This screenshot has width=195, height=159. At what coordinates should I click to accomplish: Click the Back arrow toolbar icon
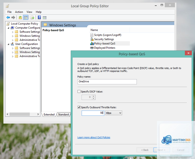click(x=8, y=18)
